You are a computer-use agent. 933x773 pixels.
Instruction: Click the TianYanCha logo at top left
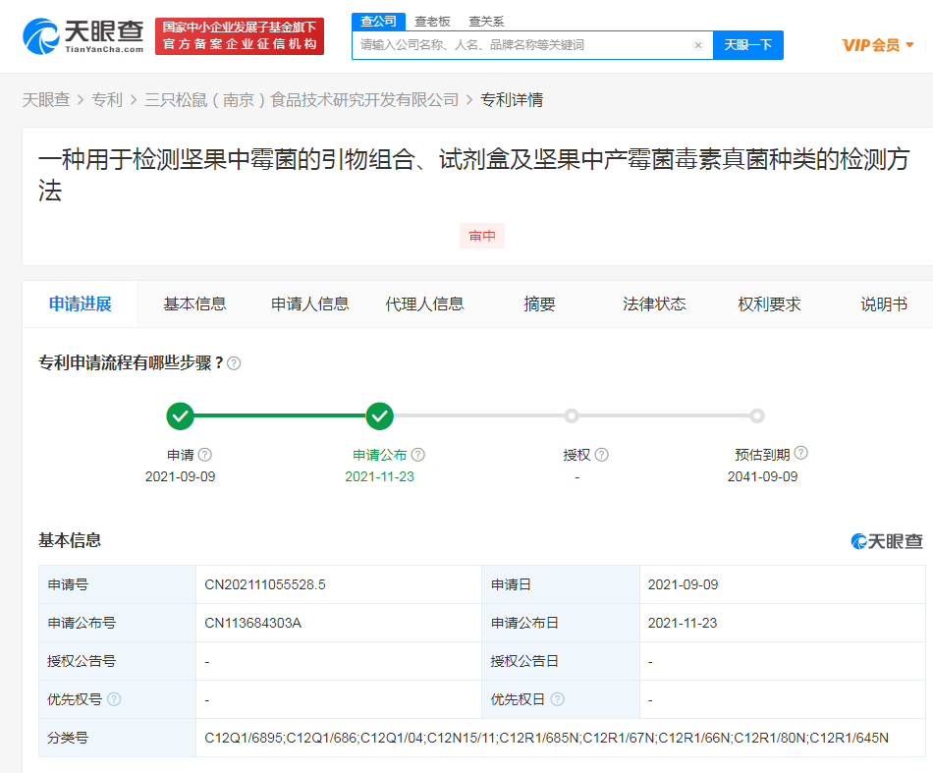[82, 36]
